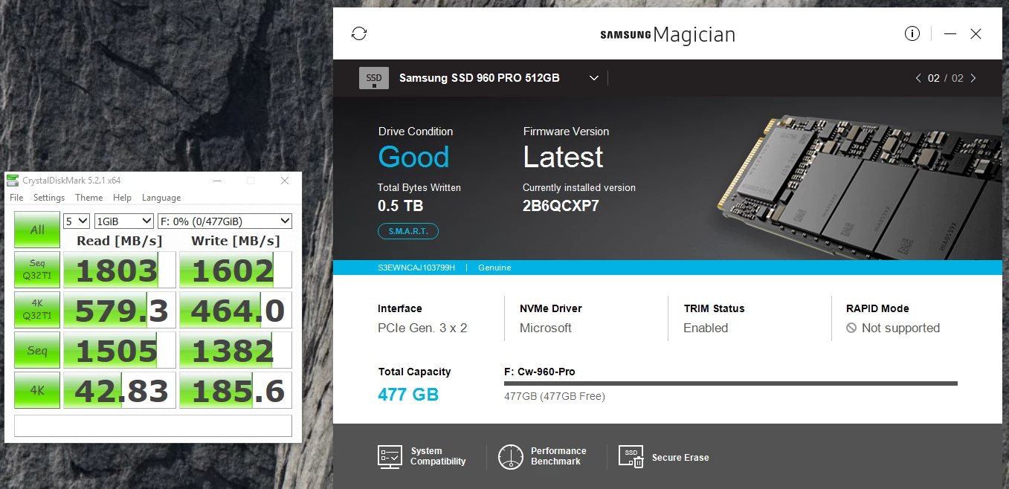1009x489 pixels.
Task: Click the Good drive condition text
Action: pos(413,157)
